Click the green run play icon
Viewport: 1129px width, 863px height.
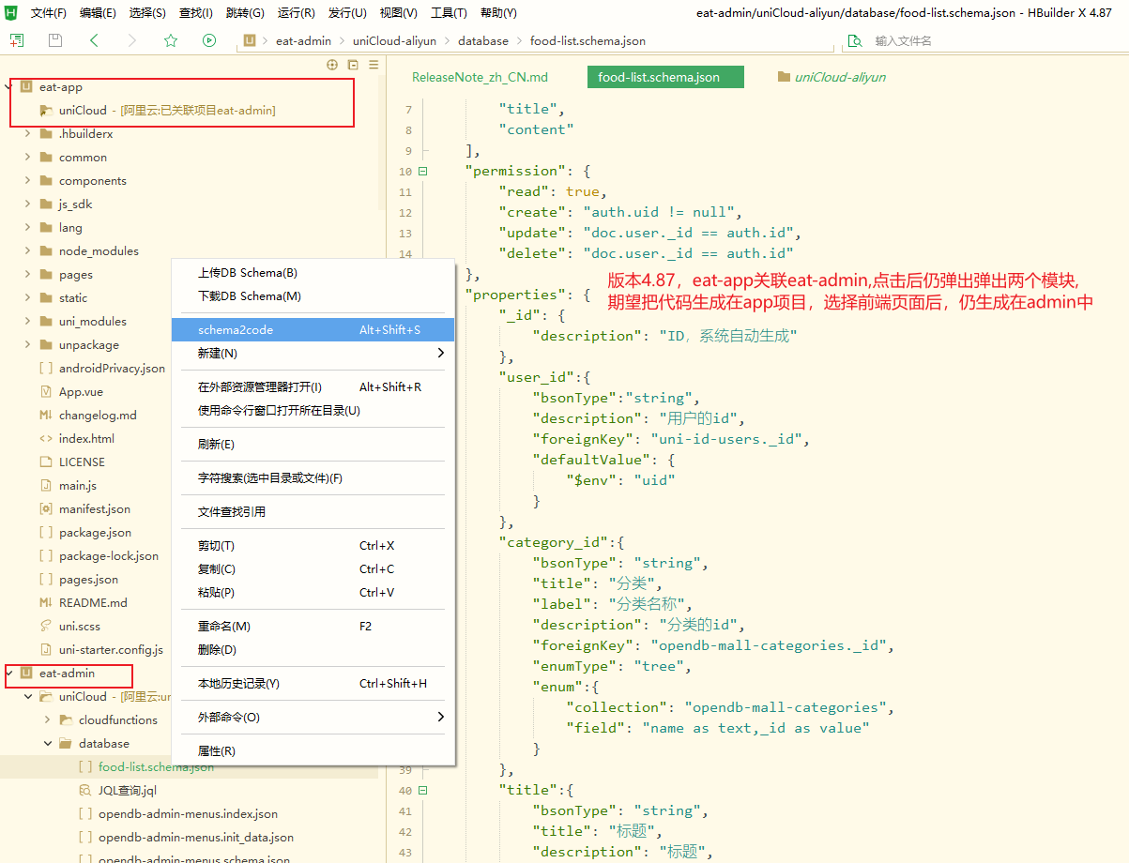point(209,40)
